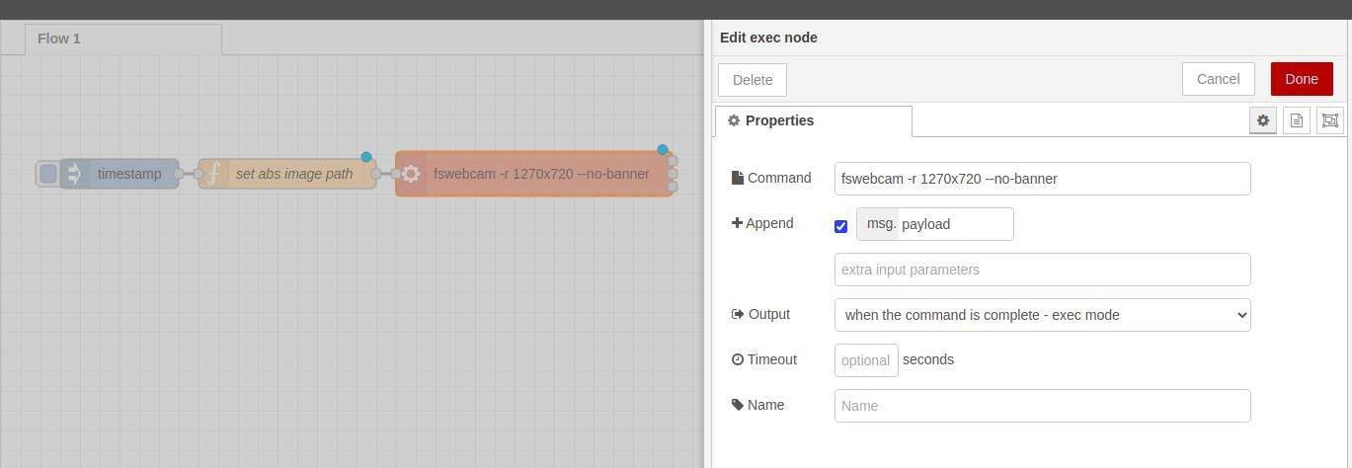Open the msg. type selector for Append
1352x468 pixels.
click(878, 224)
